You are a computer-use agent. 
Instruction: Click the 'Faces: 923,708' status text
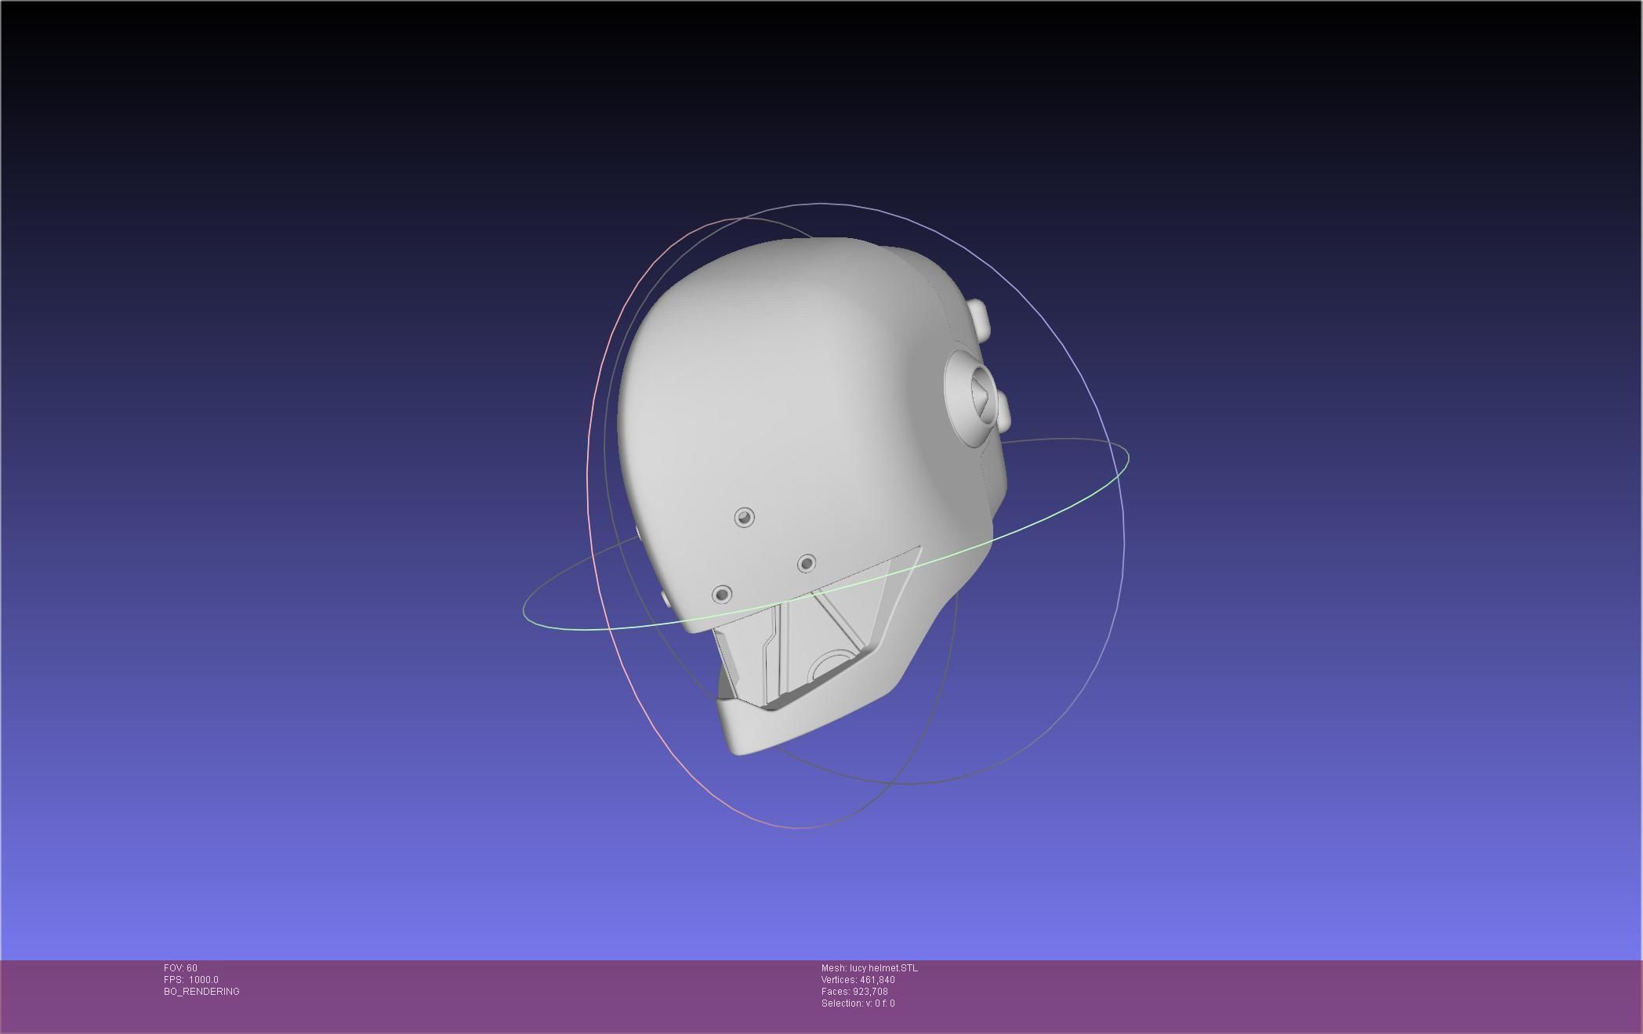click(x=854, y=992)
